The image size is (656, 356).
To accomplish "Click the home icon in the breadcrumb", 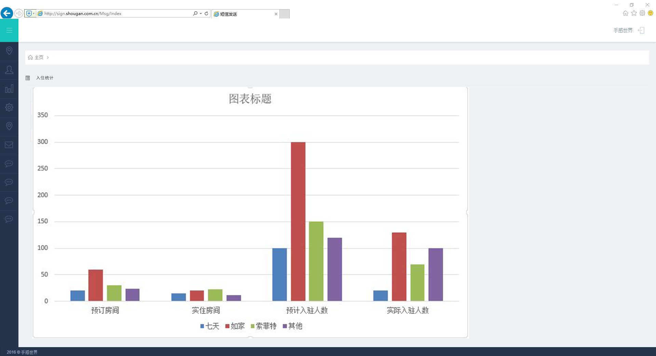I will tap(30, 57).
